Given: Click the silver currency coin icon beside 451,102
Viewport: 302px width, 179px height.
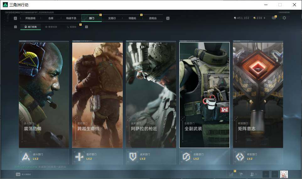Looking at the screenshot, I should 235,18.
